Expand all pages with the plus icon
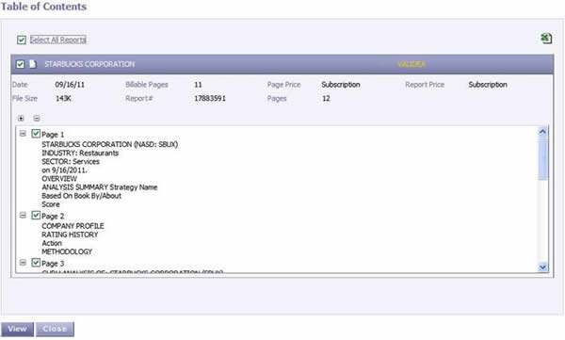 coord(21,119)
